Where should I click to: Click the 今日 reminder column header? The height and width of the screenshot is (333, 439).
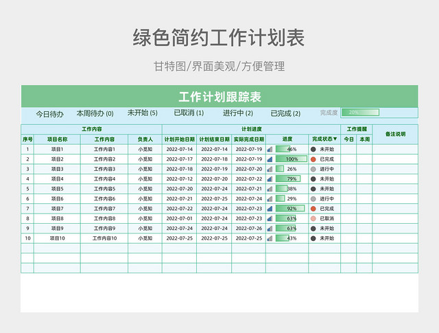coord(349,139)
